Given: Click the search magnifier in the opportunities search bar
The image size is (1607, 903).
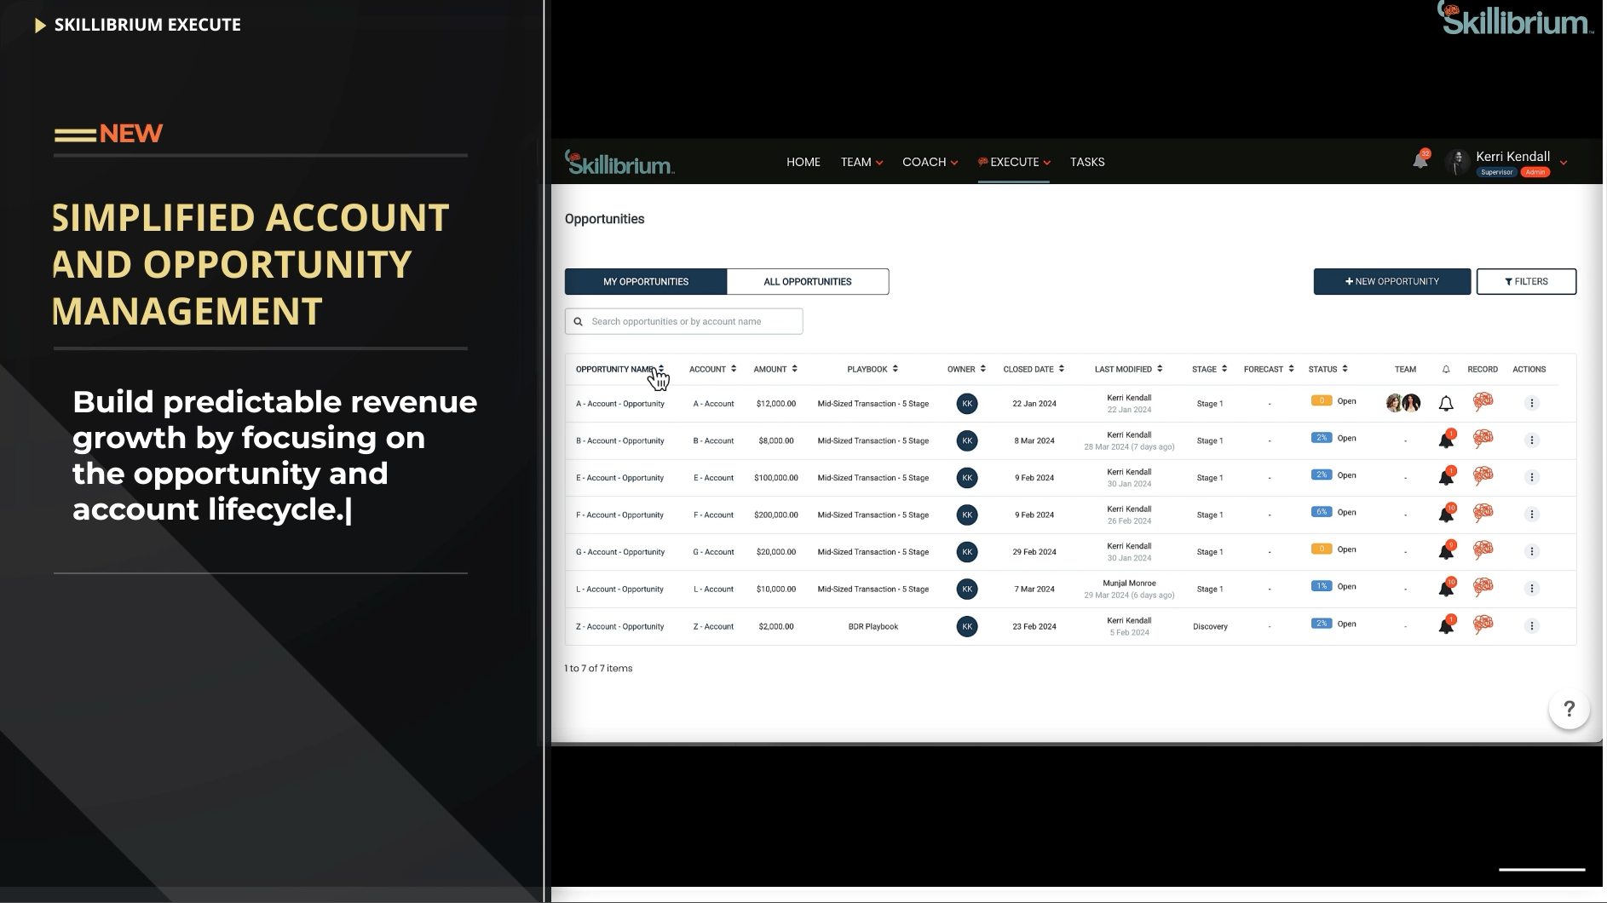Looking at the screenshot, I should (579, 321).
